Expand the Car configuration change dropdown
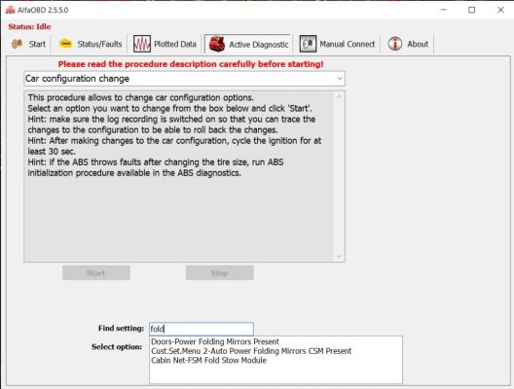This screenshot has height=389, width=514. [340, 79]
